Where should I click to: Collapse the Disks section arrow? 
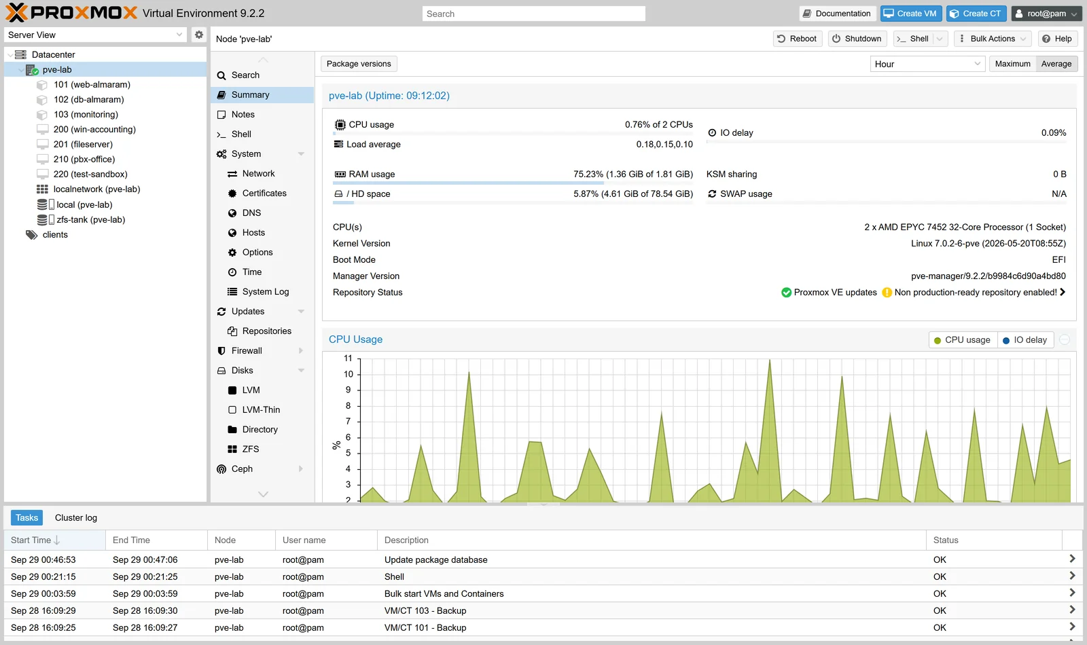301,371
